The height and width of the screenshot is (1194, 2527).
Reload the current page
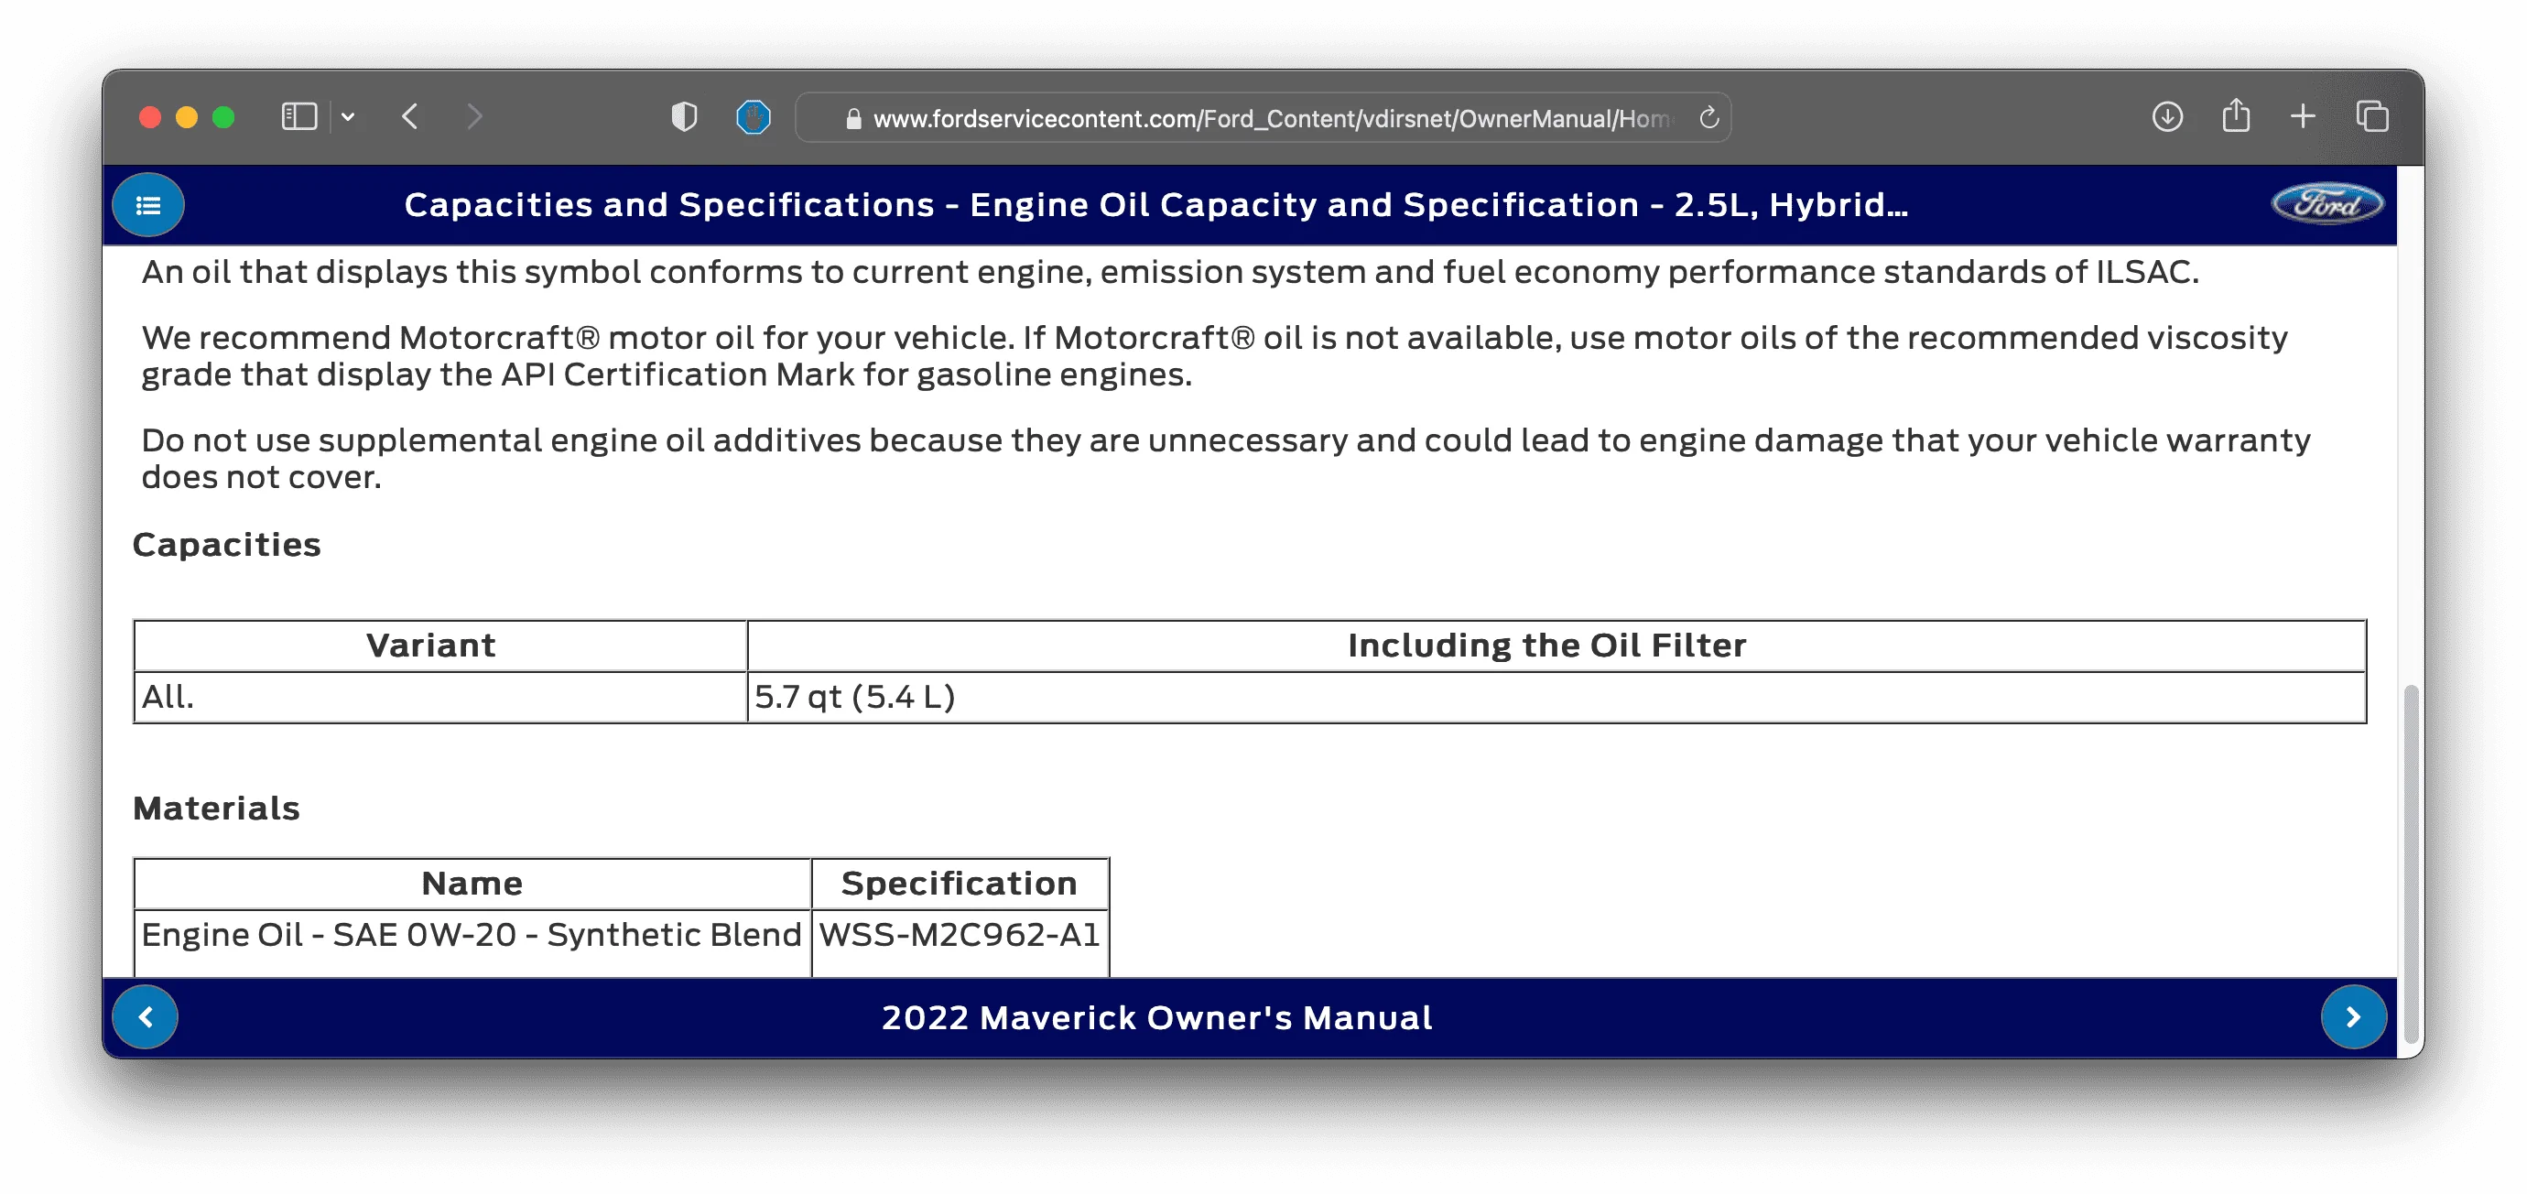1708,118
